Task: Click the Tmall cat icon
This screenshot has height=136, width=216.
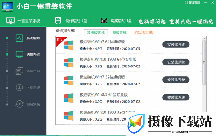Action: (104, 20)
